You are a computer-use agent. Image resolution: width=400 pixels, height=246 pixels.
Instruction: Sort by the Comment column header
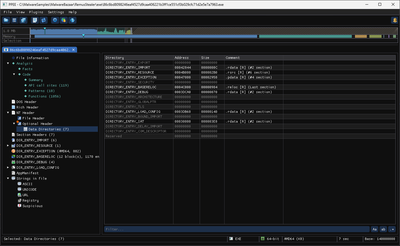pyautogui.click(x=254, y=58)
